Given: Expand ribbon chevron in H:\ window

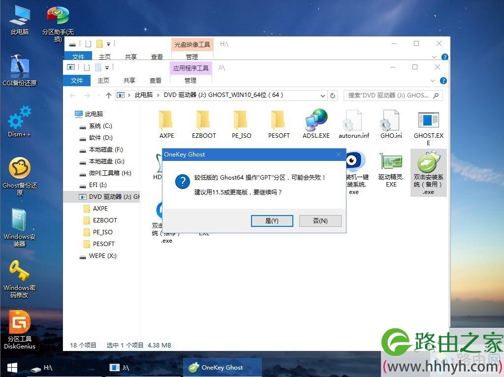Looking at the screenshot, I should coord(434,57).
